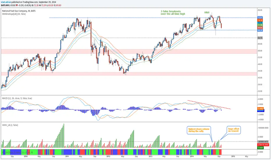Select the MACD (12, 26, close, 9) indicator label
This screenshot has height=160, width=271.
click(x=17, y=98)
